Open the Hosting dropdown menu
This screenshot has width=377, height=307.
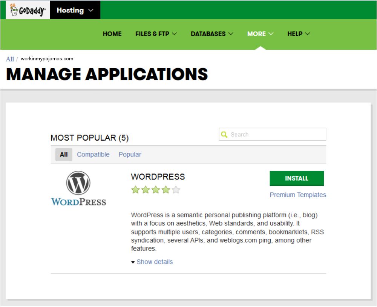(75, 11)
